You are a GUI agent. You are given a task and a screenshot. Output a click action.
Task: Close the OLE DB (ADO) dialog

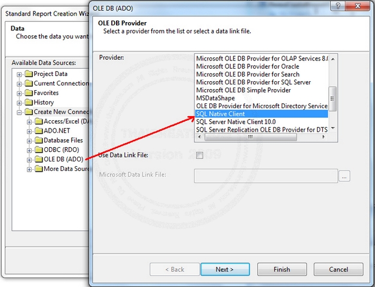(x=358, y=6)
